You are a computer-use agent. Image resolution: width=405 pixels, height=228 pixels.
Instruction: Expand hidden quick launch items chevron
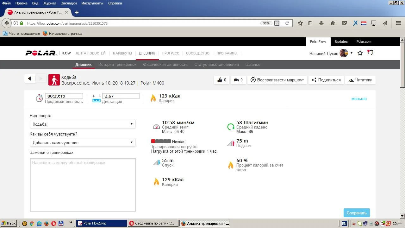pos(71,223)
